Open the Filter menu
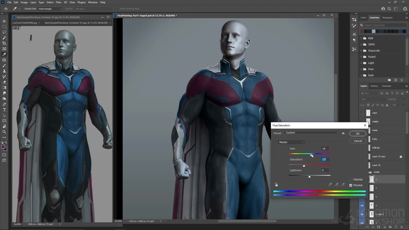This screenshot has height=230, width=409. (x=59, y=2)
